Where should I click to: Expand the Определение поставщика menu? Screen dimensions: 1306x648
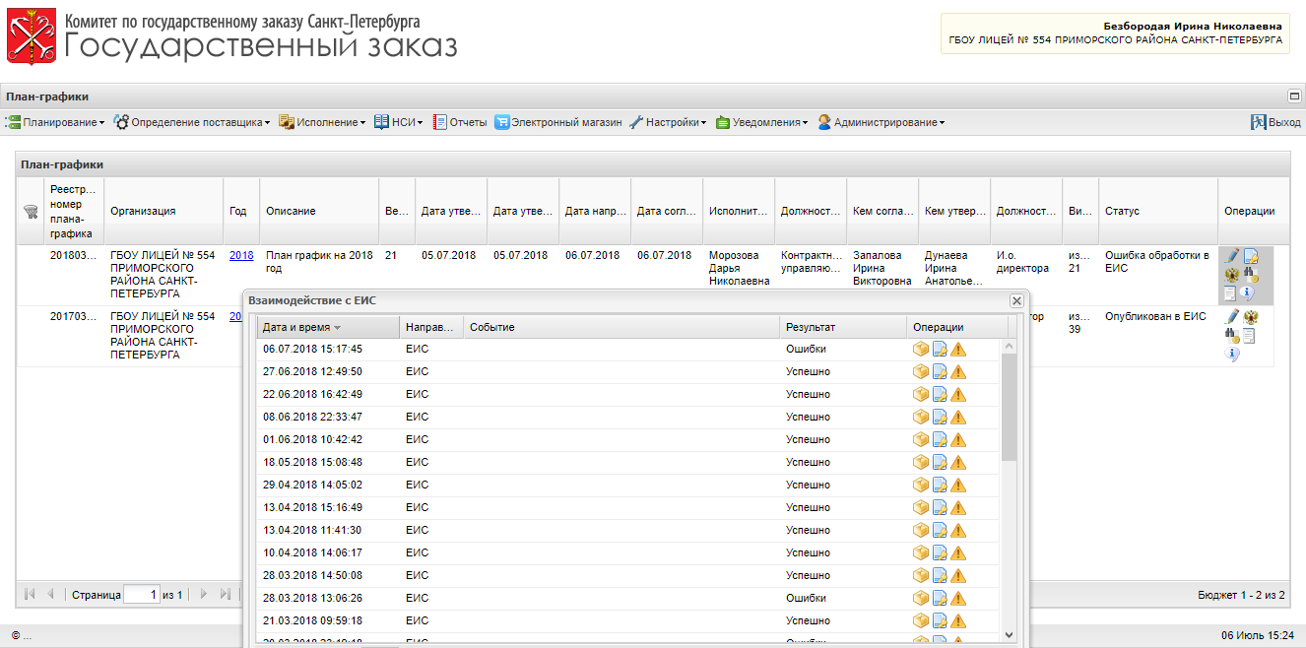[x=192, y=122]
